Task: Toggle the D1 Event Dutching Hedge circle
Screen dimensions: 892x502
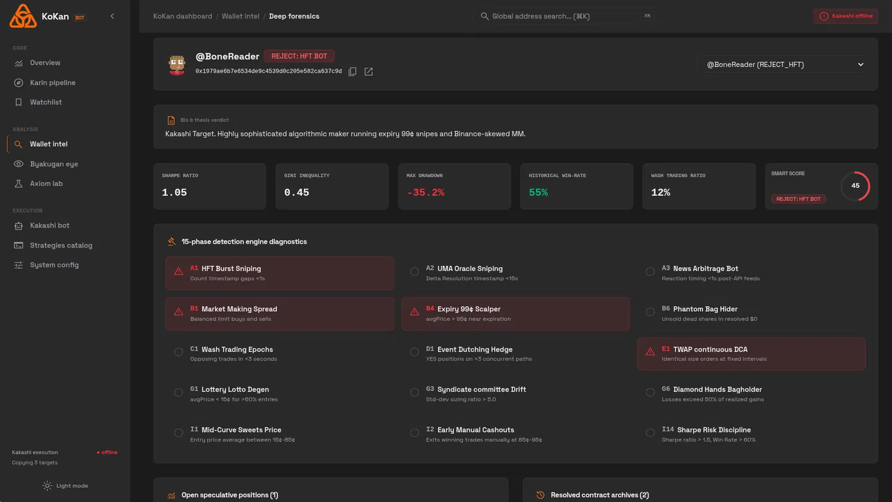Action: 414,352
